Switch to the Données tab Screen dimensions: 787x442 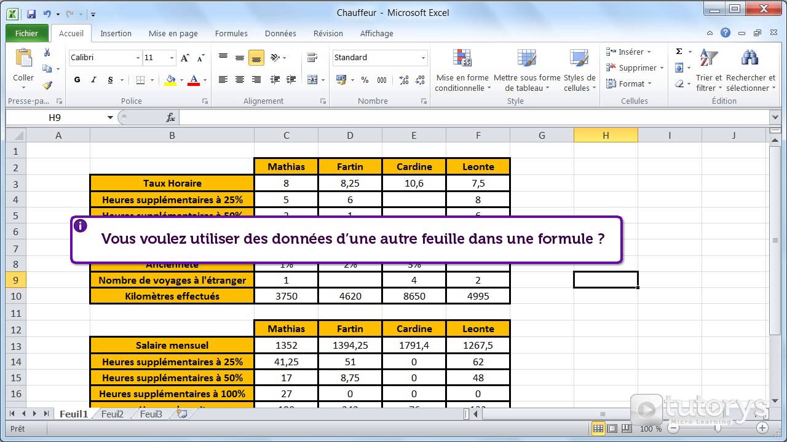(x=280, y=34)
